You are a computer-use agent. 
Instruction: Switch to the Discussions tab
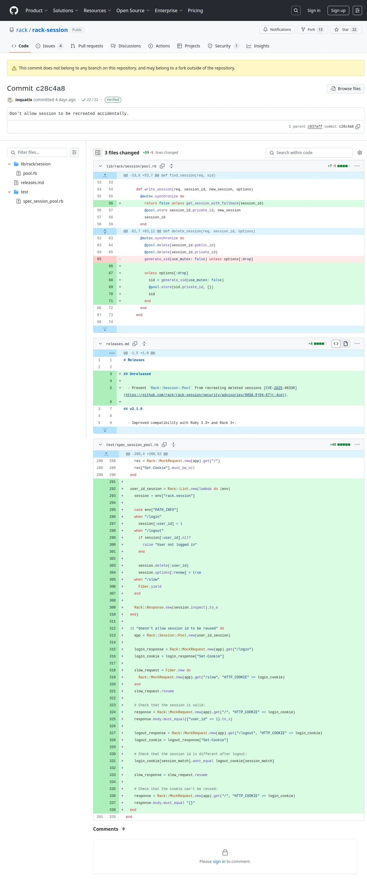tap(126, 46)
